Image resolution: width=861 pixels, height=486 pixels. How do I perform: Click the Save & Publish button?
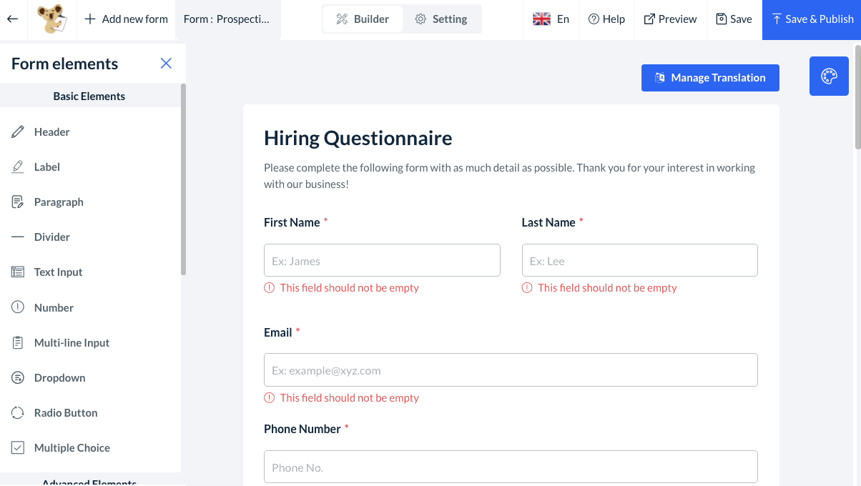[x=812, y=19]
